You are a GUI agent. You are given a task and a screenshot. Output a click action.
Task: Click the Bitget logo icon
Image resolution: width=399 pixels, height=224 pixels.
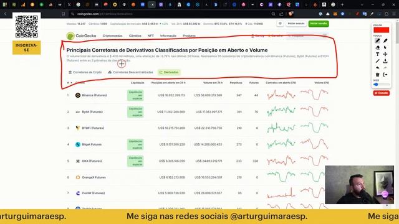(x=78, y=144)
